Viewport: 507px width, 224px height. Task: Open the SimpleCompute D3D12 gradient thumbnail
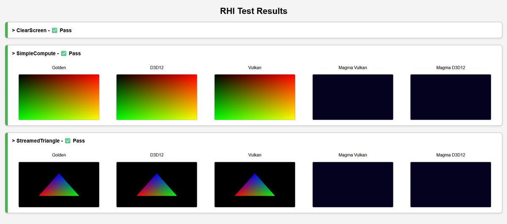[157, 97]
